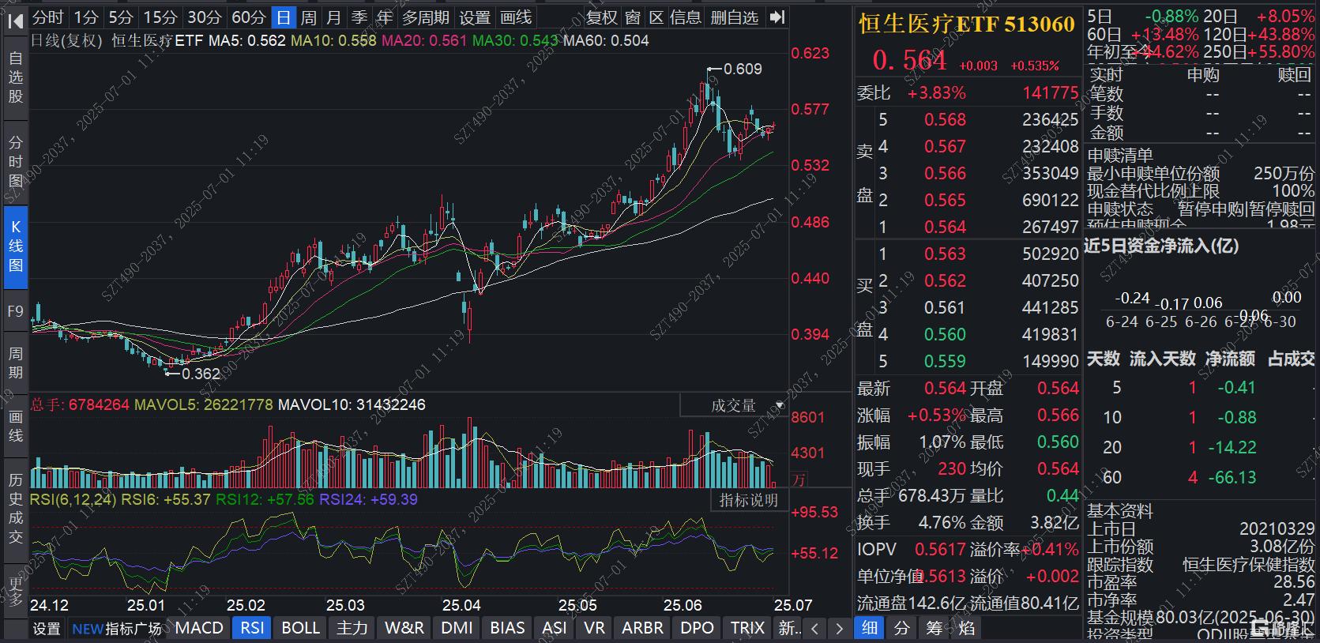The image size is (1320, 643).
Task: Switch chart to 60分 period
Action: (x=249, y=17)
